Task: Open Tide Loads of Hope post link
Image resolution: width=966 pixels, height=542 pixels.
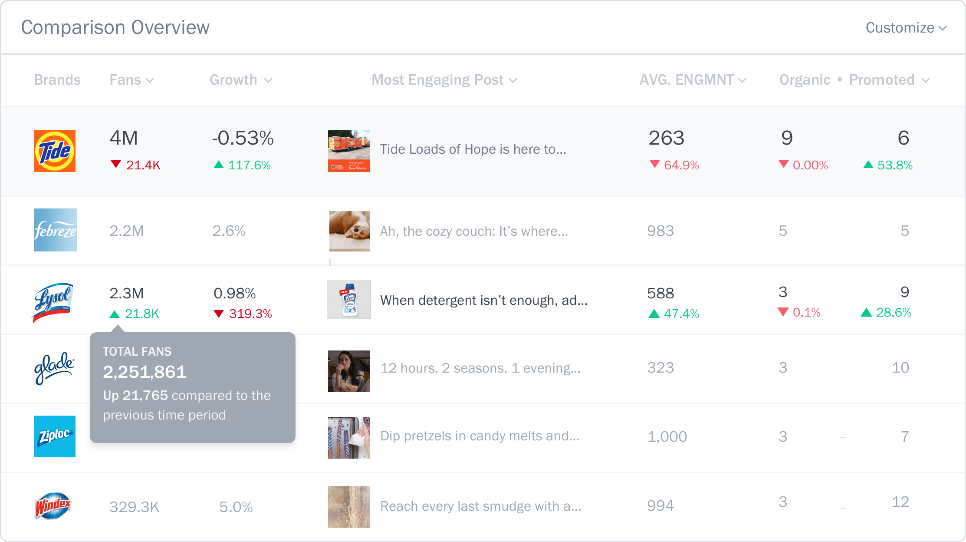Action: coord(473,149)
